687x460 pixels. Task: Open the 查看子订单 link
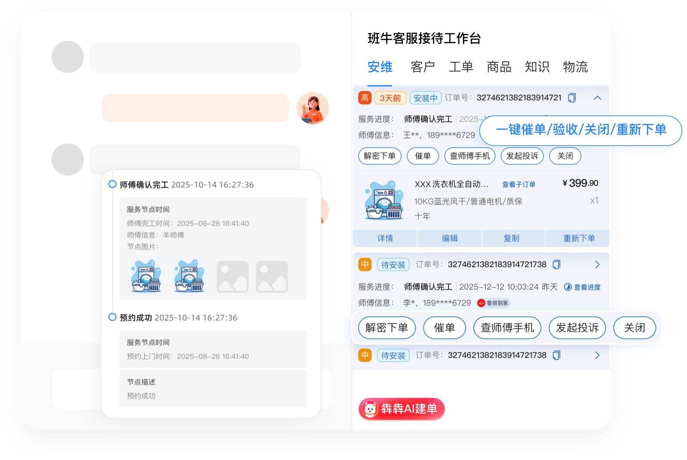click(x=519, y=184)
